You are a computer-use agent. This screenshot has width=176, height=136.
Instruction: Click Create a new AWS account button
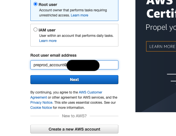(x=74, y=129)
